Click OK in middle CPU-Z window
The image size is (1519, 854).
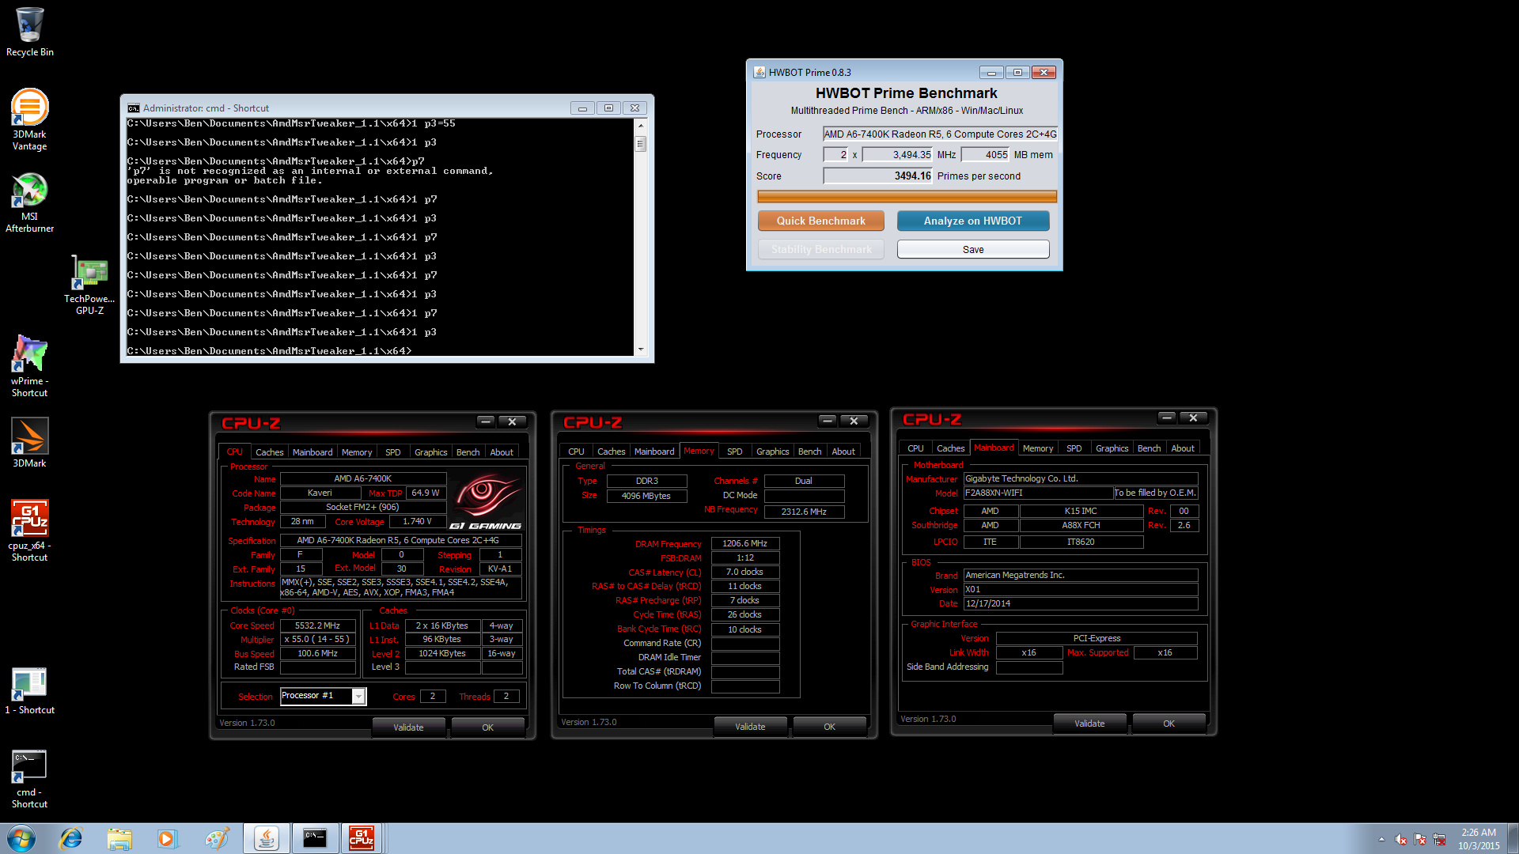pos(829,727)
